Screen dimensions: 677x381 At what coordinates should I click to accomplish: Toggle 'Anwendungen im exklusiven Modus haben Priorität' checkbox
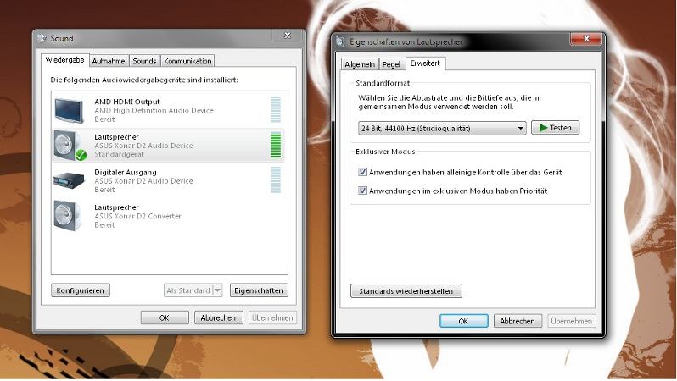pyautogui.click(x=362, y=190)
